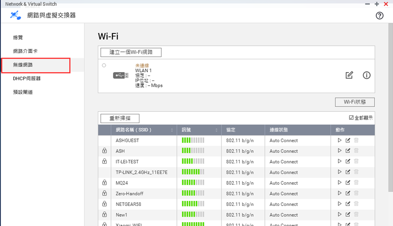The image size is (393, 226).
Task: Open the 網路介面卡 sidebar item
Action: [25, 51]
